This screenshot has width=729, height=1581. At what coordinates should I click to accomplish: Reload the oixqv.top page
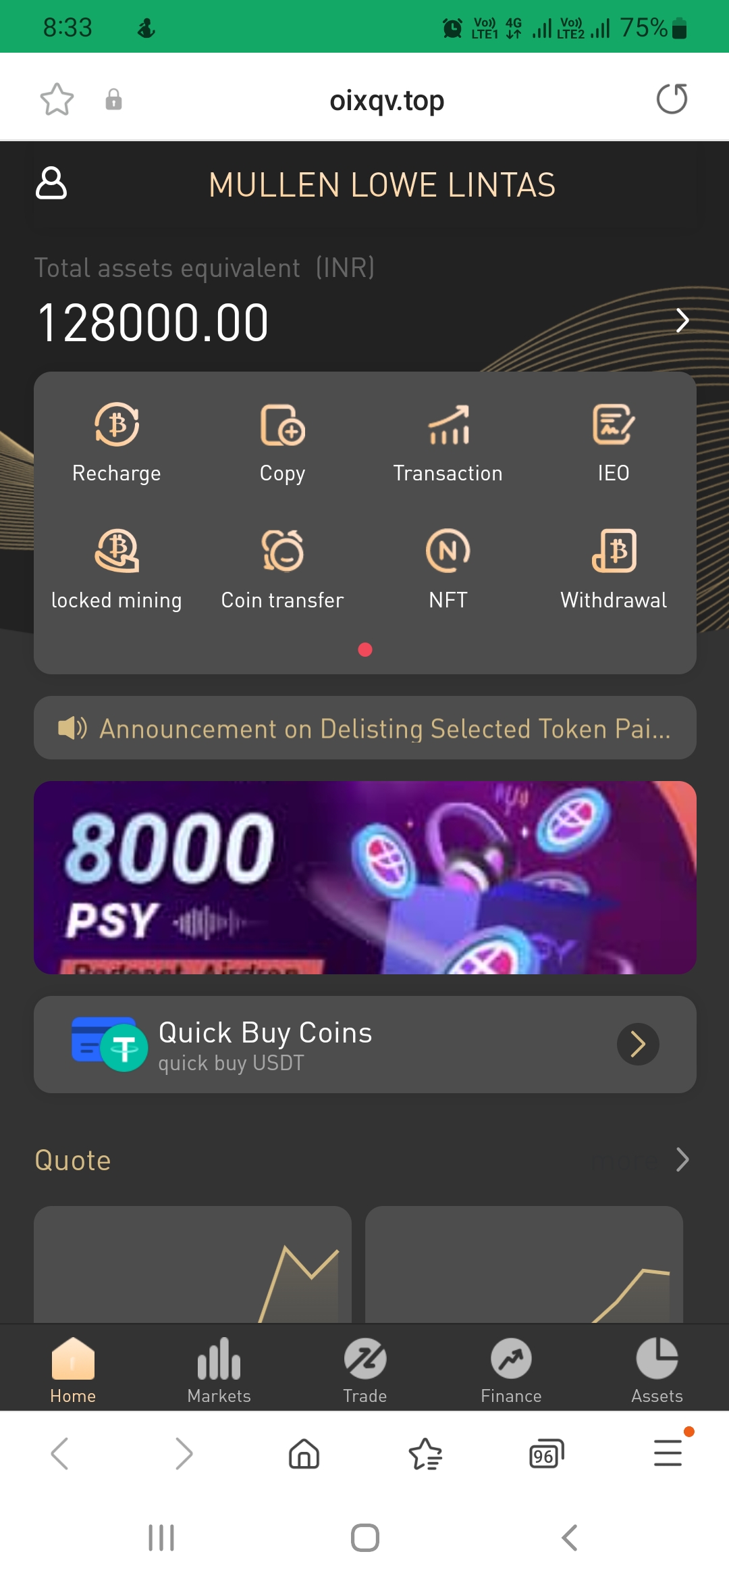click(672, 99)
